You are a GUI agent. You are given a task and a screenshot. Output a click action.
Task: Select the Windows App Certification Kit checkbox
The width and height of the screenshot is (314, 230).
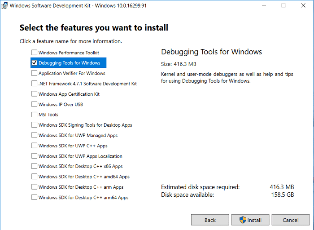point(35,94)
